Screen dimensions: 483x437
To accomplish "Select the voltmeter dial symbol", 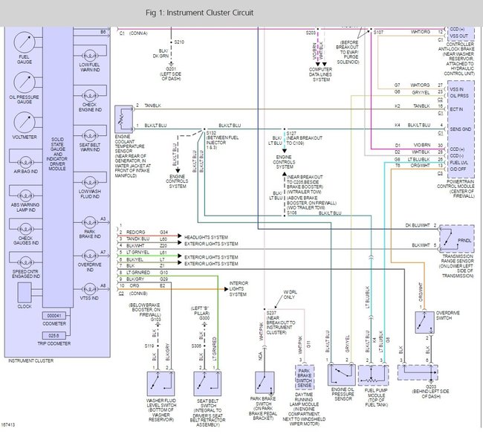I will coord(25,123).
